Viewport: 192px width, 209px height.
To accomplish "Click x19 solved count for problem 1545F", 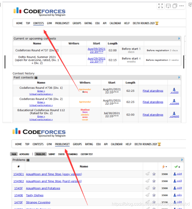I will (x=179, y=188).
